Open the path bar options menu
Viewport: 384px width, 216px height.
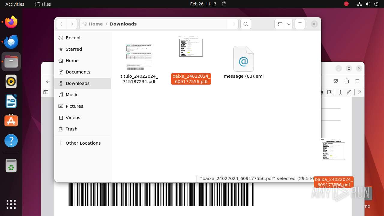point(233,24)
